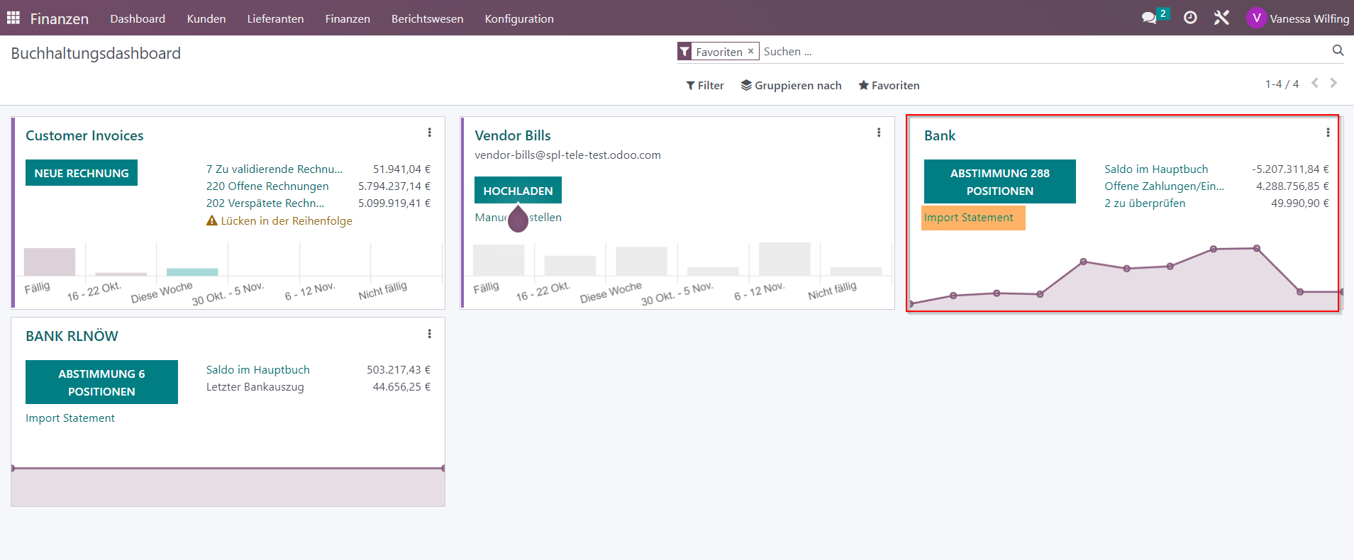Click the vendor-bills email alias text

click(x=567, y=155)
